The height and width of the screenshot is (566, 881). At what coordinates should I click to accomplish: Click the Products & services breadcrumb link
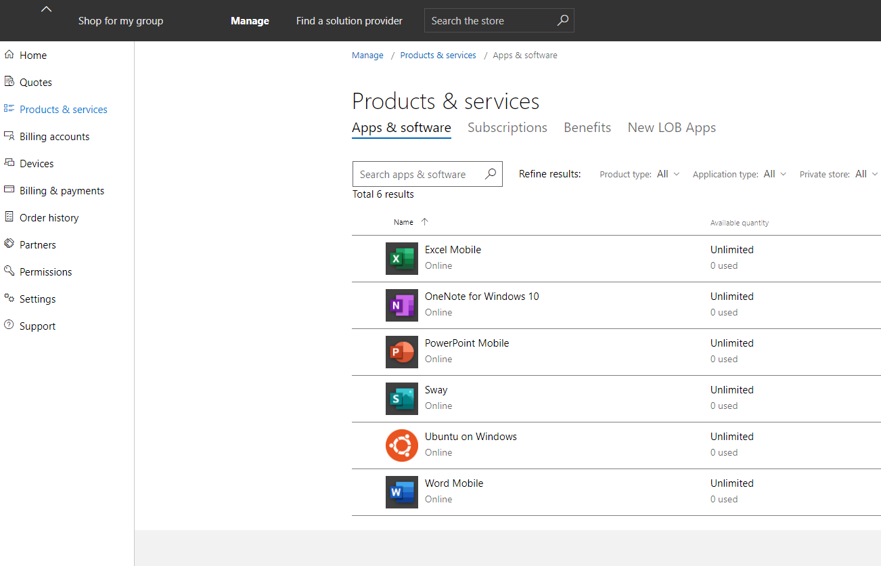[438, 56]
